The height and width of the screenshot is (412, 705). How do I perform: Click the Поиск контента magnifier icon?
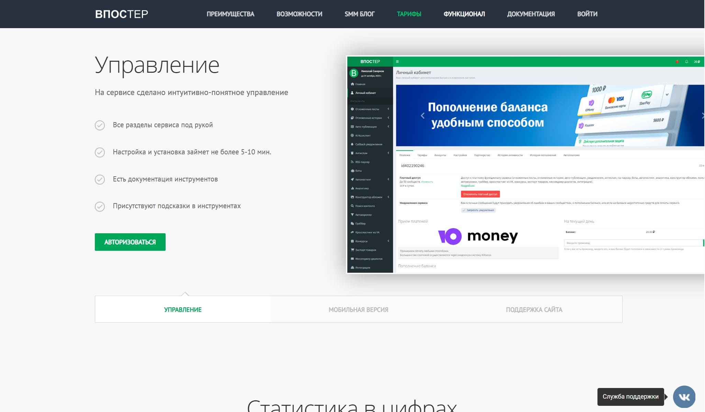[x=352, y=206]
